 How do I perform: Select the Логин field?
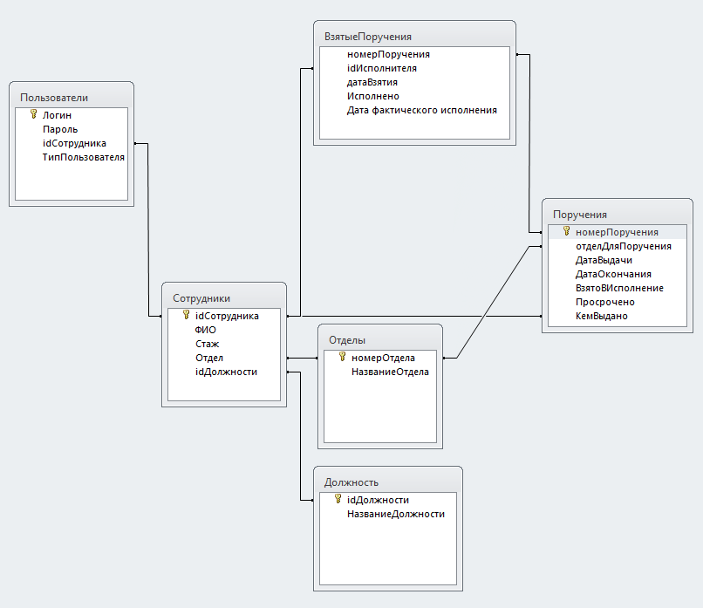click(57, 115)
